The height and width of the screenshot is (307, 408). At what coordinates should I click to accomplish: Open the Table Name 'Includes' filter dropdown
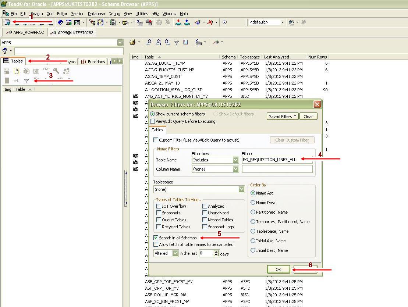235,160
